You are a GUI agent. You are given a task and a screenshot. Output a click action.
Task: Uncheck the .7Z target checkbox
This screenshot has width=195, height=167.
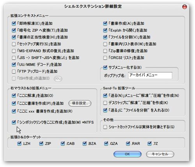point(150,144)
